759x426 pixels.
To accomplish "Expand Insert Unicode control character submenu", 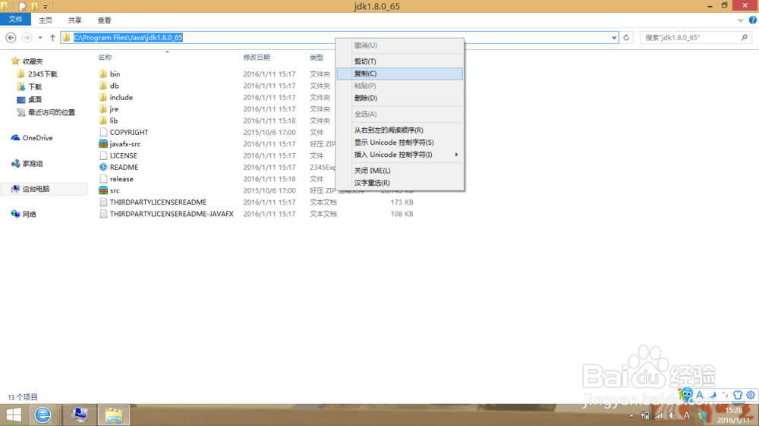I will click(x=456, y=155).
